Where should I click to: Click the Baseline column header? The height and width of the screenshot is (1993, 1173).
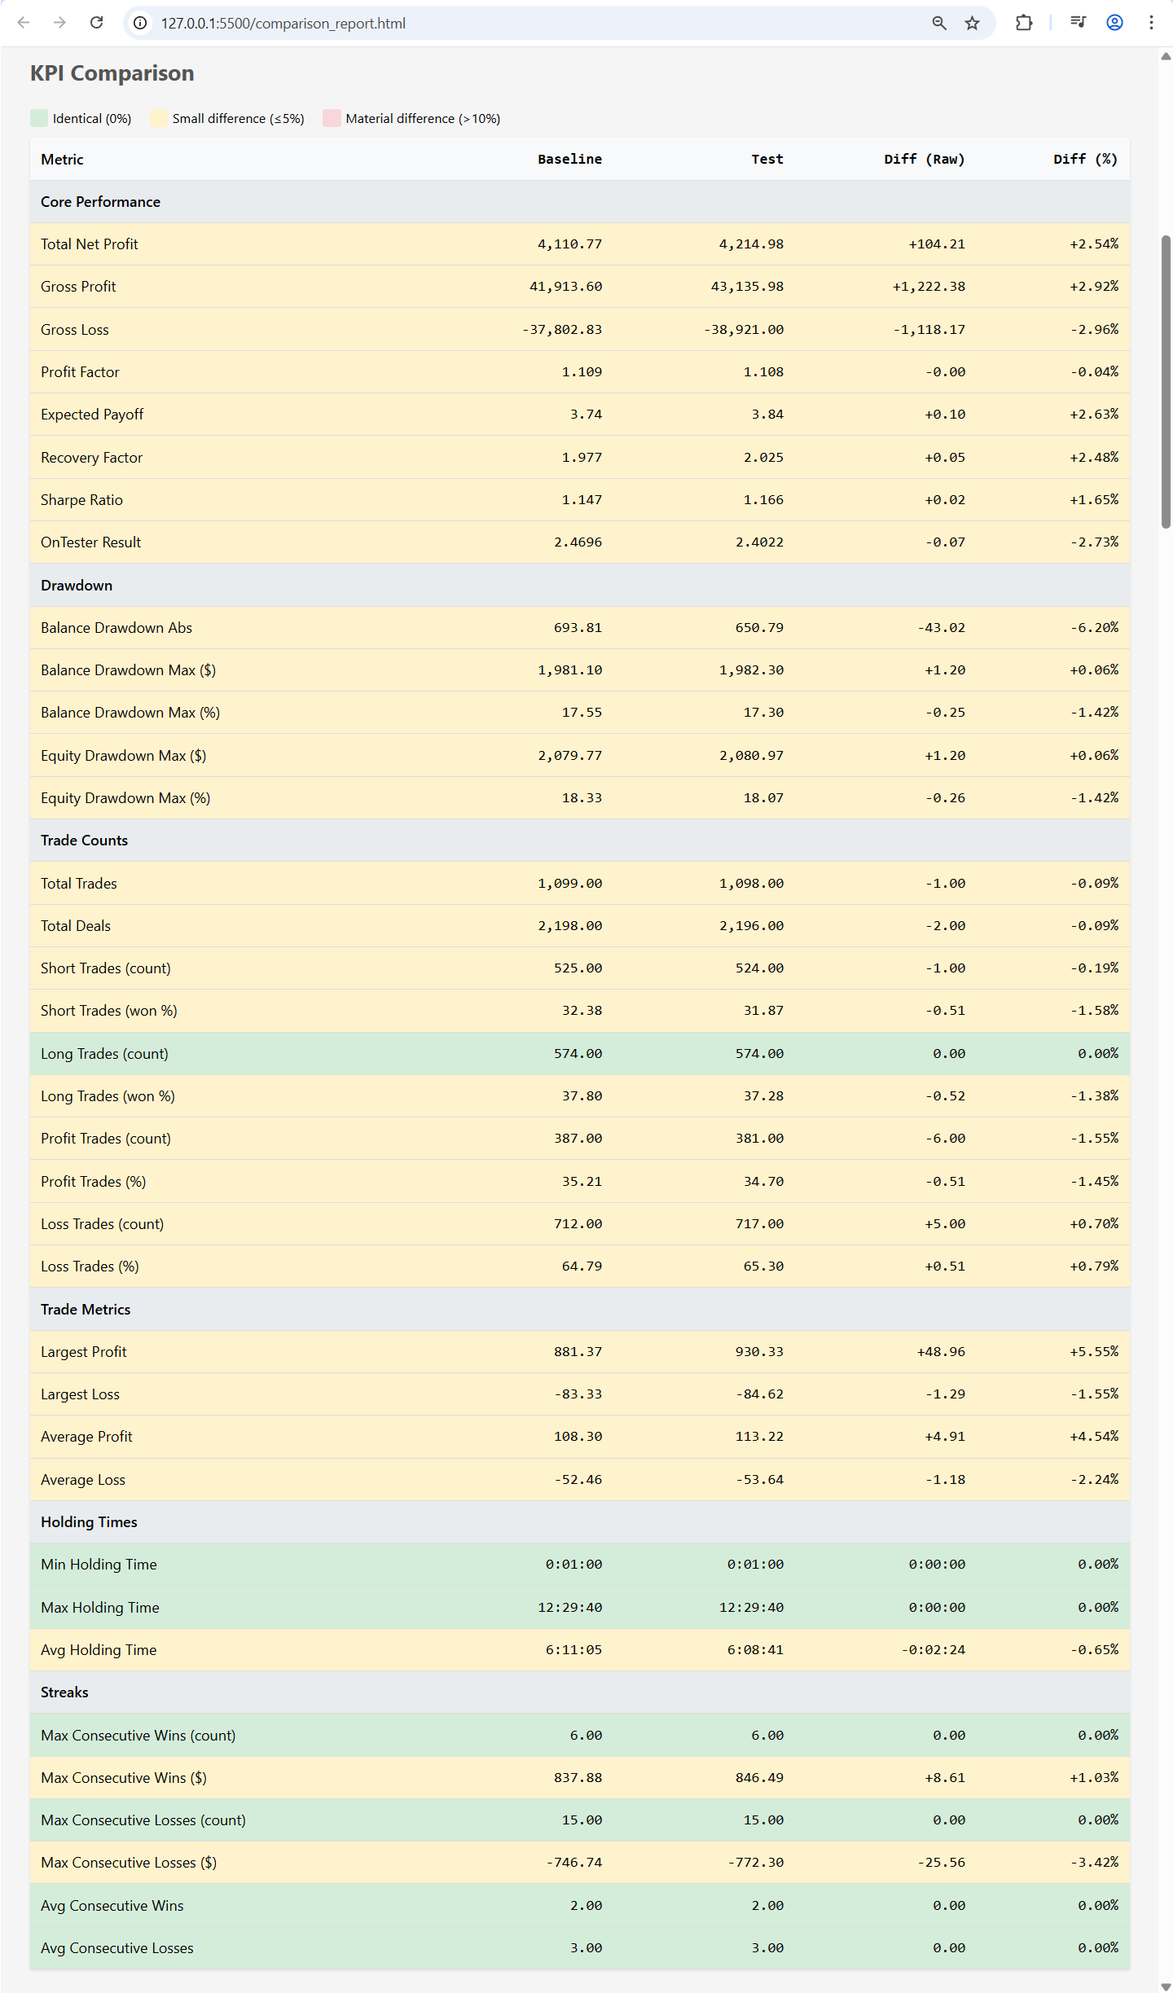click(569, 159)
